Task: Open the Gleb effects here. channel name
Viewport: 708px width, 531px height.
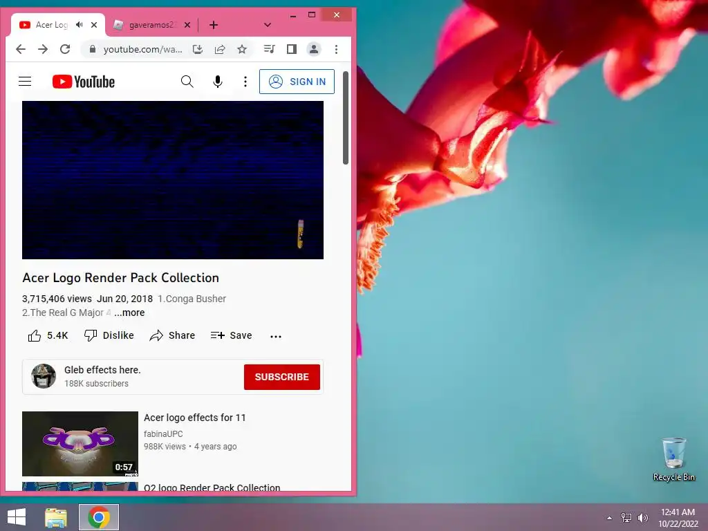Action: pyautogui.click(x=102, y=370)
